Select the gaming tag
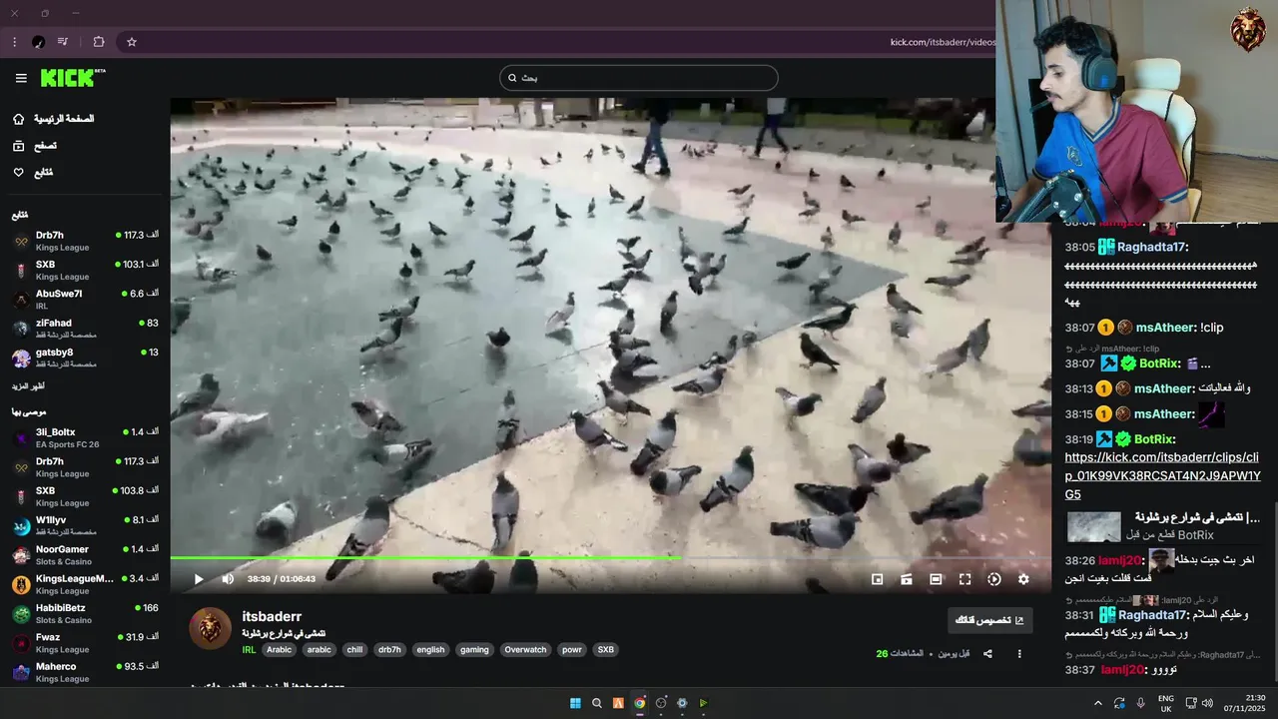The image size is (1278, 719). [x=474, y=650]
